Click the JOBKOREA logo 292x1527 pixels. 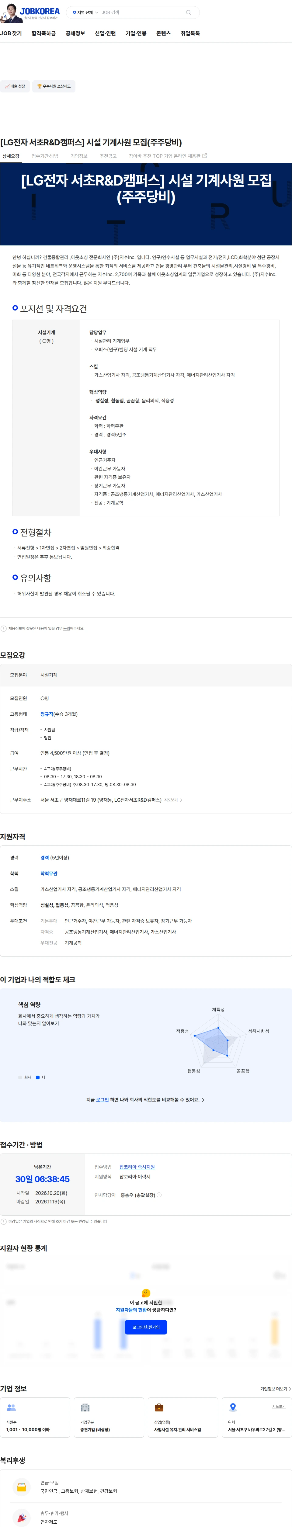[x=40, y=11]
